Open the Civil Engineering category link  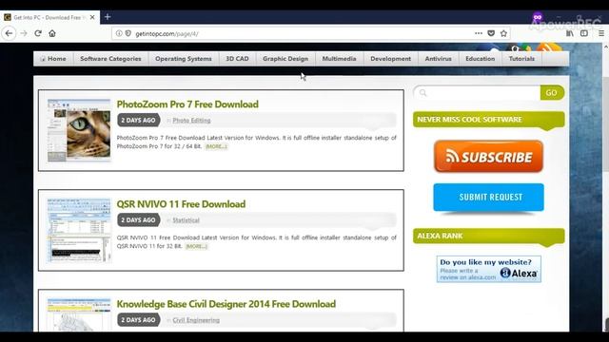[196, 320]
